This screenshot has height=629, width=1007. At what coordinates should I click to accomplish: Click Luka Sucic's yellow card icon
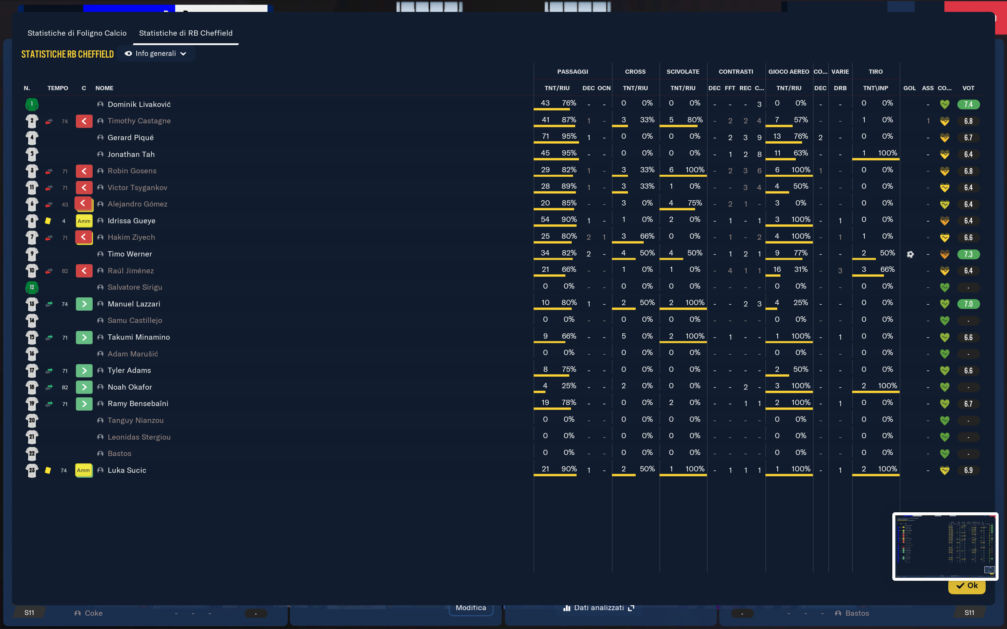[48, 470]
